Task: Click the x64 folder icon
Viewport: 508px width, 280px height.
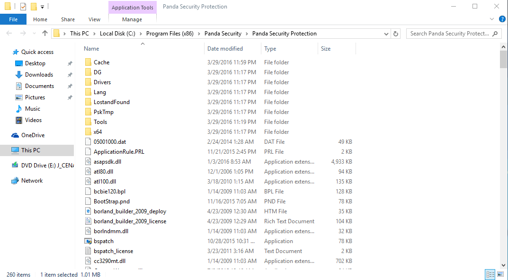Action: tap(88, 132)
